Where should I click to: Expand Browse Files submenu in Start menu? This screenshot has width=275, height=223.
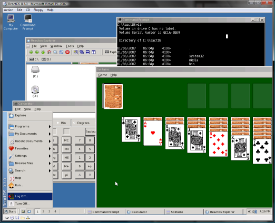pyautogui.click(x=30, y=163)
